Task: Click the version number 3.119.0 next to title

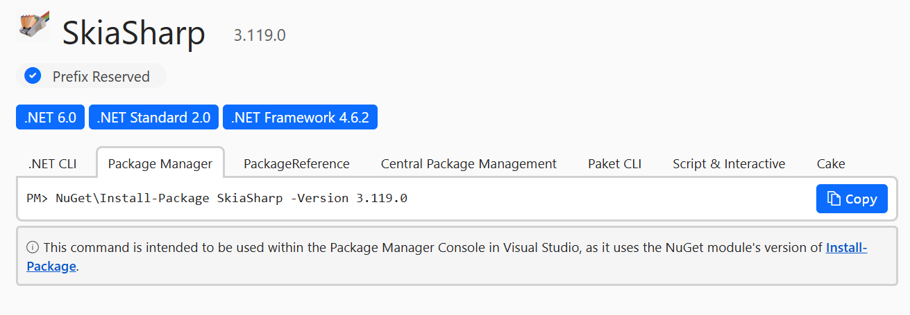Action: (260, 35)
